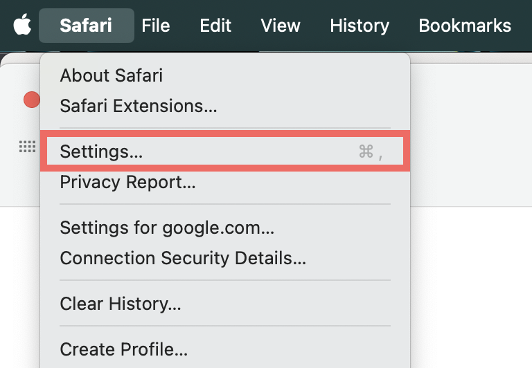Select Clear History…
532x368 pixels.
click(x=121, y=304)
